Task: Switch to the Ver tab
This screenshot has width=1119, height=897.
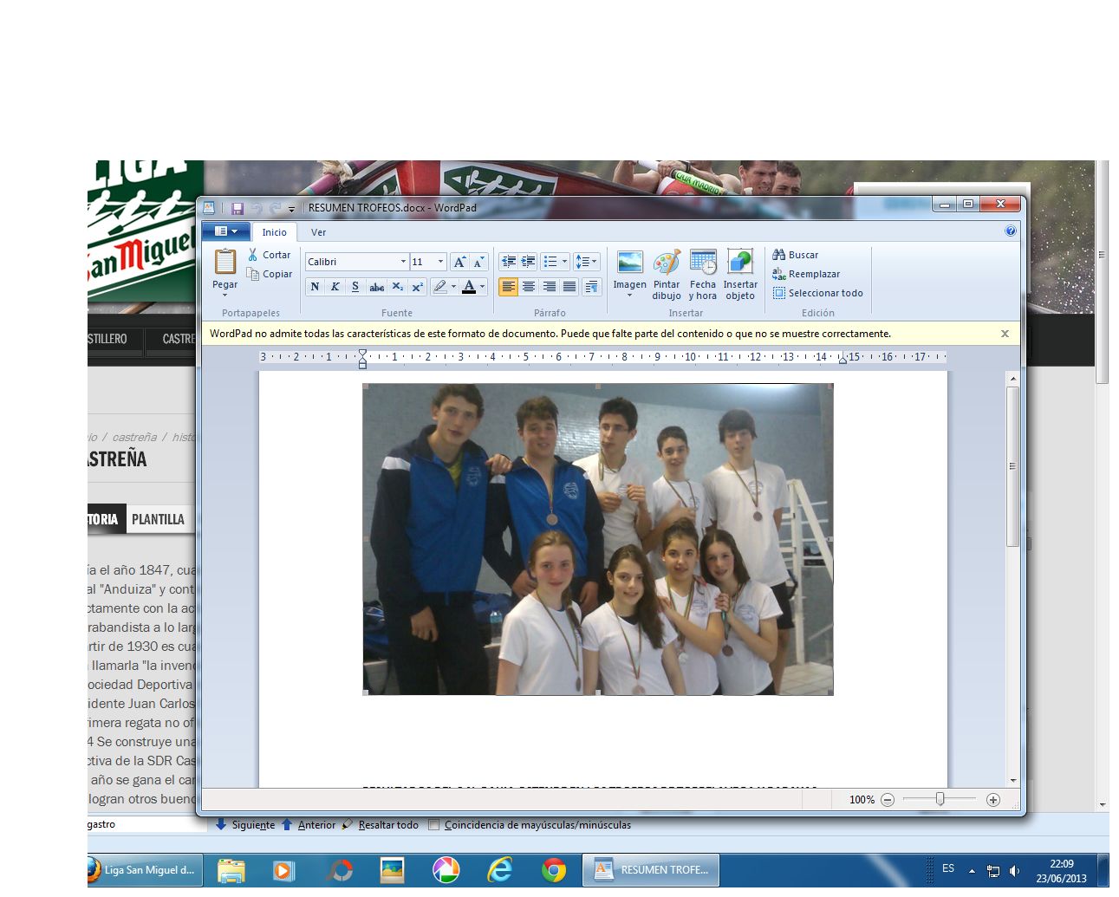Action: click(318, 232)
